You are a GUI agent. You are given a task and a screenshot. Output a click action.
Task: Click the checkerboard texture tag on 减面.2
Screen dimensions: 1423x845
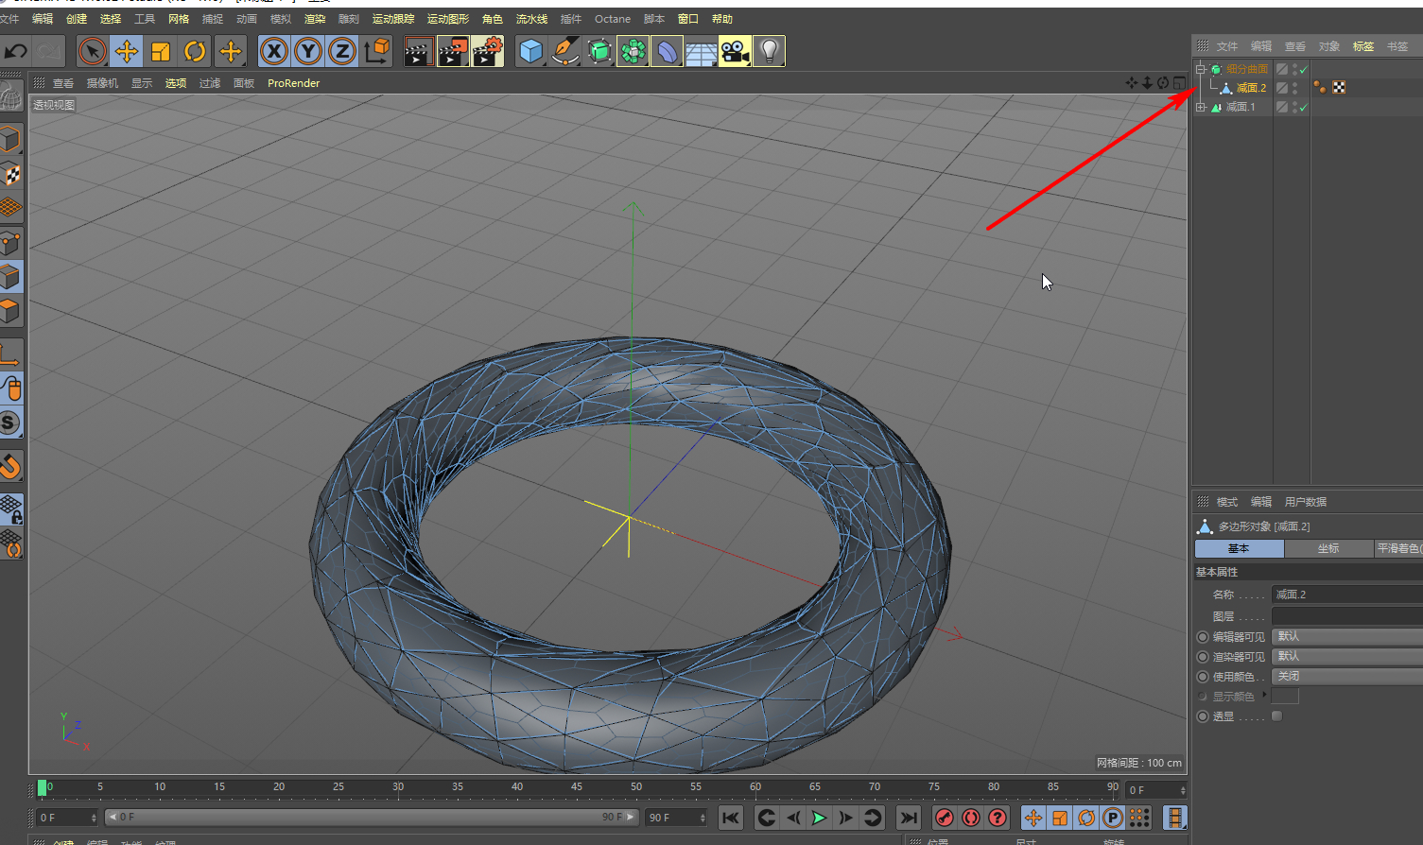pos(1339,87)
